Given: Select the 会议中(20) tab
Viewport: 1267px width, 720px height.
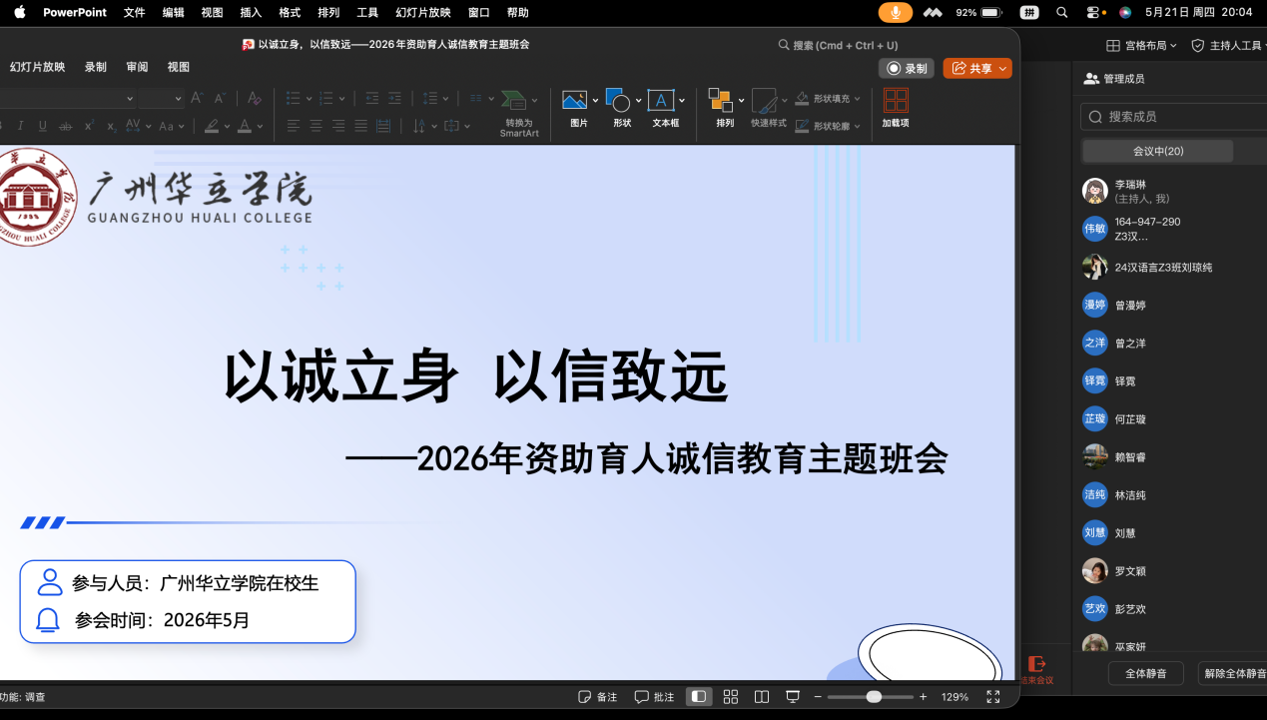Looking at the screenshot, I should 1158,151.
